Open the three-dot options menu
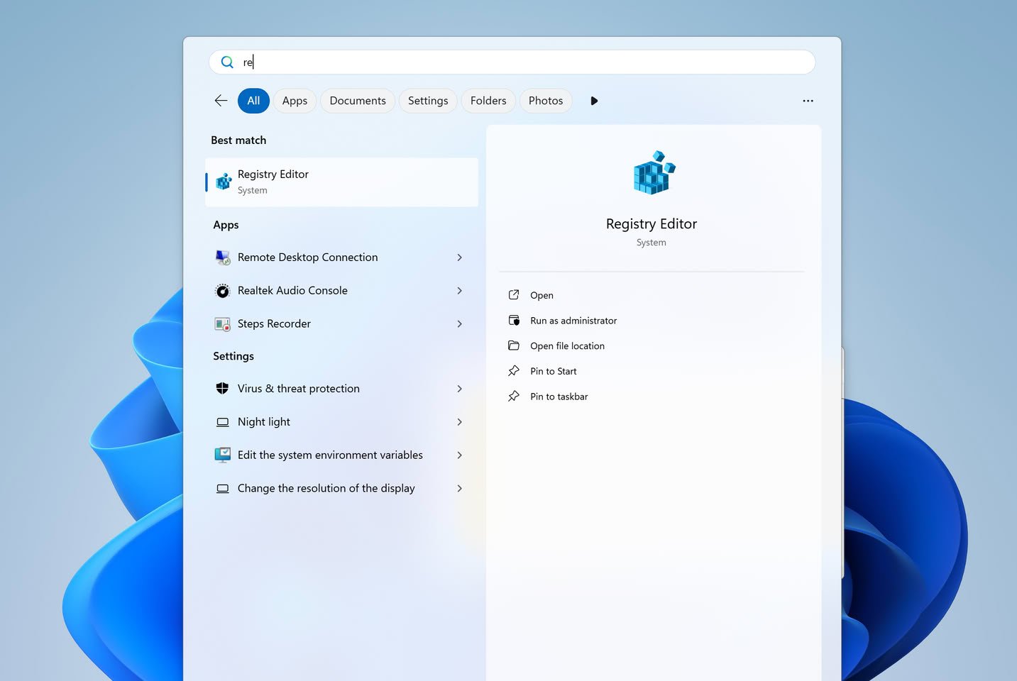The image size is (1017, 681). coord(808,101)
